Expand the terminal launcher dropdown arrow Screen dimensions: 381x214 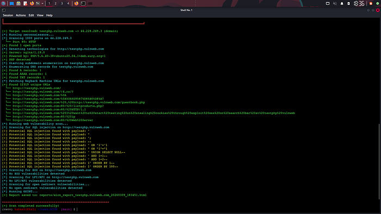[42, 3]
